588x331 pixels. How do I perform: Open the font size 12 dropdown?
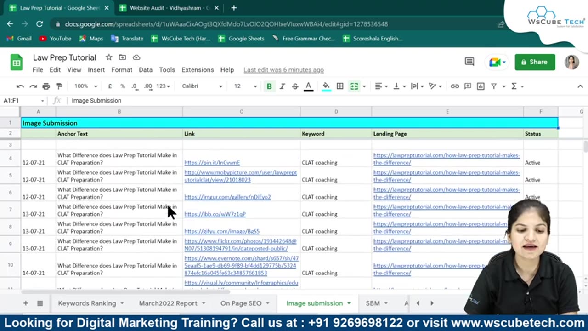click(x=246, y=86)
